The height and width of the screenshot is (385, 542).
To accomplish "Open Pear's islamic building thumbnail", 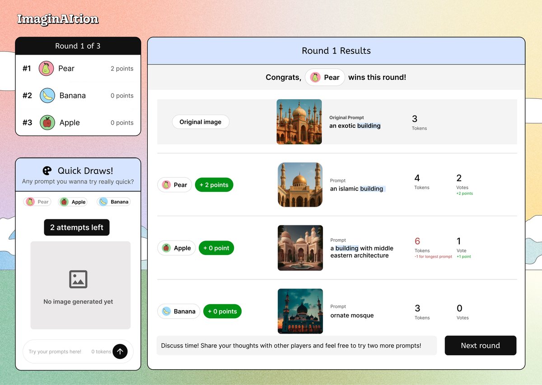I will pos(300,185).
